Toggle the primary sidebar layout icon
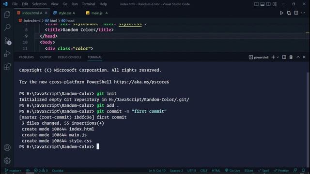310x174 pixels. [x=256, y=4]
